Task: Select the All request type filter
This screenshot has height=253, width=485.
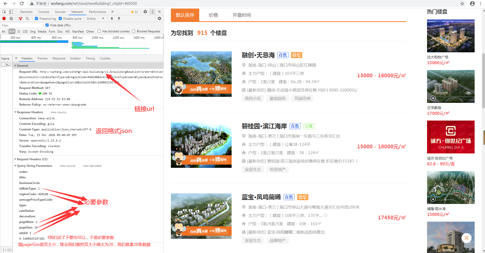Action: click(4, 32)
